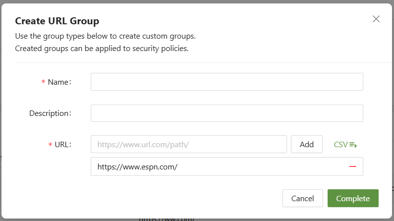Screen dimensions: 394x221
Task: Click the red asterisk beside Name
Action: [x=43, y=82]
